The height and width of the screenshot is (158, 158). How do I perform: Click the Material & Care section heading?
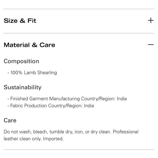29,45
